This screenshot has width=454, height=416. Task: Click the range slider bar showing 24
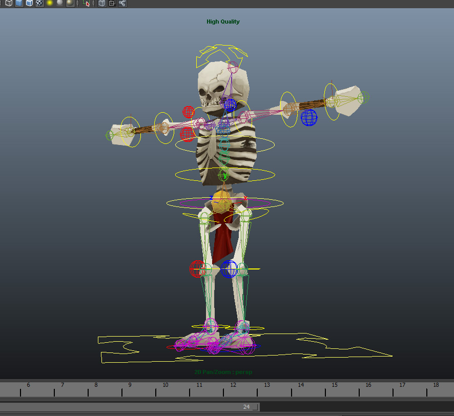[130, 407]
